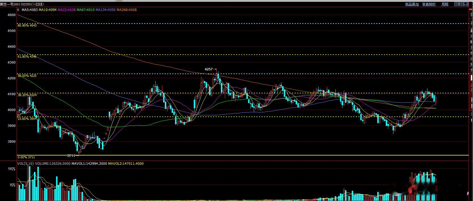Click the 50.00% 4225 Fibonacci label
473x201 pixels.
pos(27,76)
